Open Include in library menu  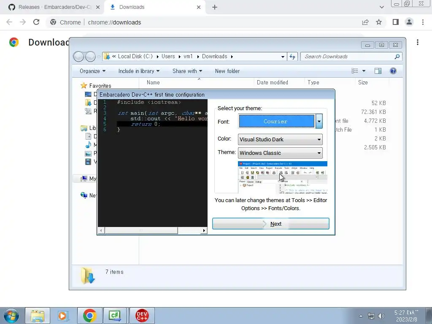pyautogui.click(x=139, y=71)
